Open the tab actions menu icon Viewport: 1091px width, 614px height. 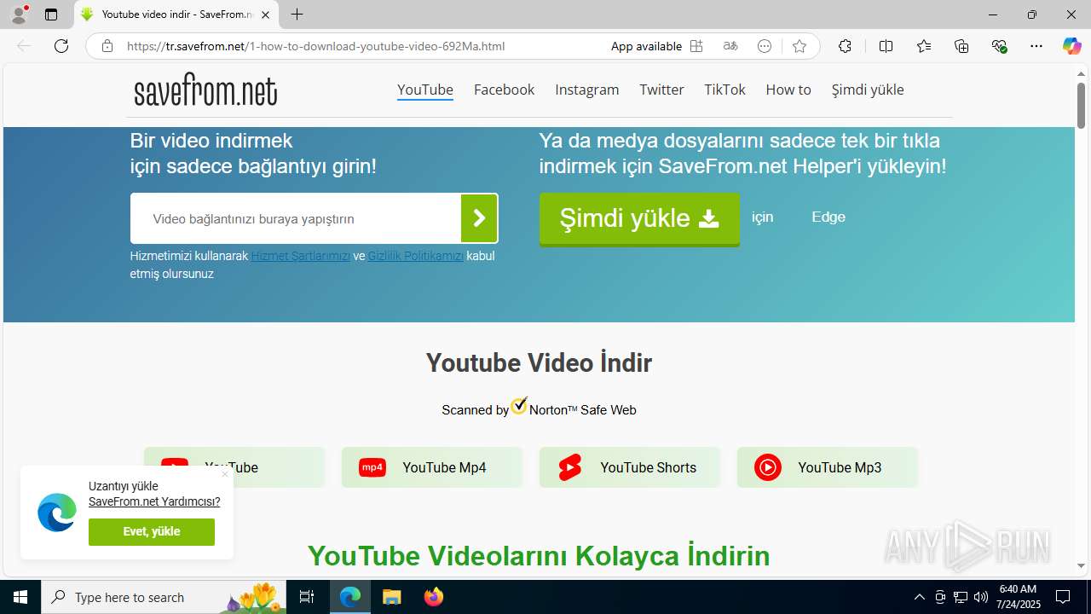tap(51, 14)
